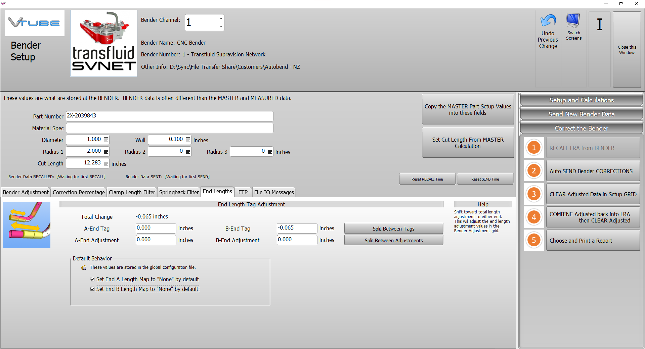The height and width of the screenshot is (349, 645).
Task: Switch to the Bender Adjustment tab
Action: [26, 192]
